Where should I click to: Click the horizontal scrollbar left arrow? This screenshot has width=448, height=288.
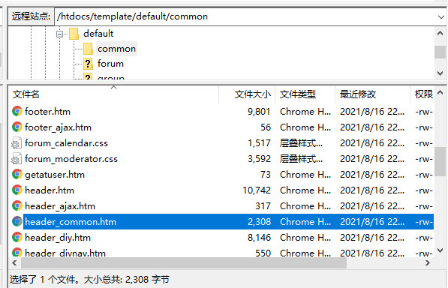(x=14, y=263)
